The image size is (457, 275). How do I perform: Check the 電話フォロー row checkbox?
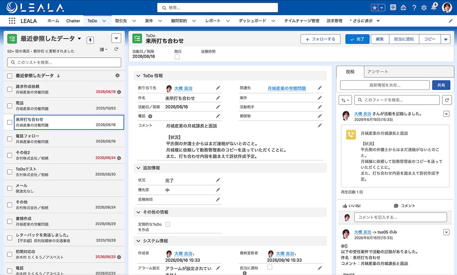pyautogui.click(x=10, y=139)
